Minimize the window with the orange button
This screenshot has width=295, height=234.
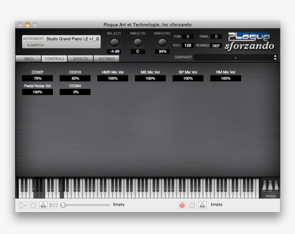27,24
